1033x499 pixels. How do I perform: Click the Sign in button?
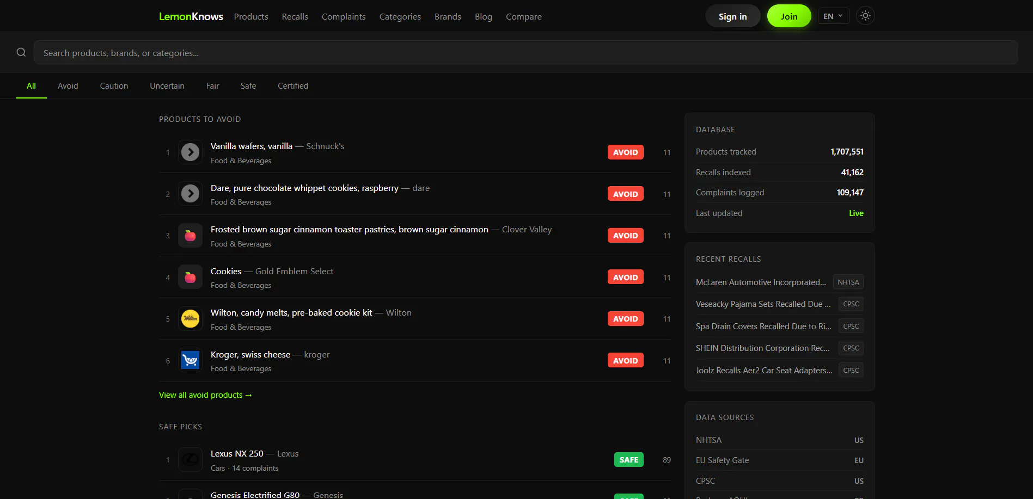[x=733, y=16]
